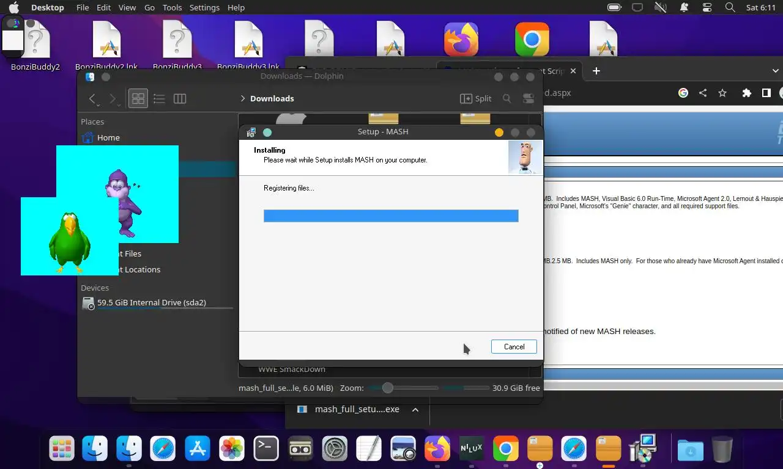Open the Help menu

click(236, 7)
